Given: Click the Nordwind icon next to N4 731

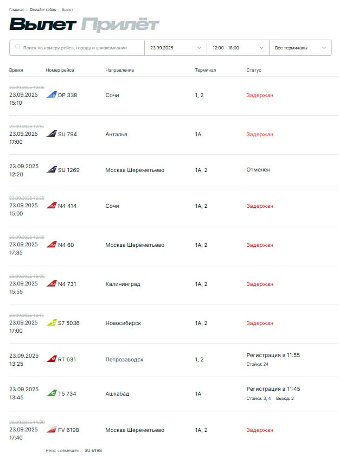Looking at the screenshot, I should coord(52,283).
